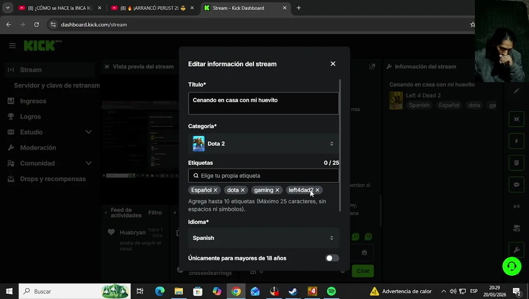Click the Left 4 Dead 2 thumbnail in Información panel
The width and height of the screenshot is (529, 299).
[x=396, y=100]
